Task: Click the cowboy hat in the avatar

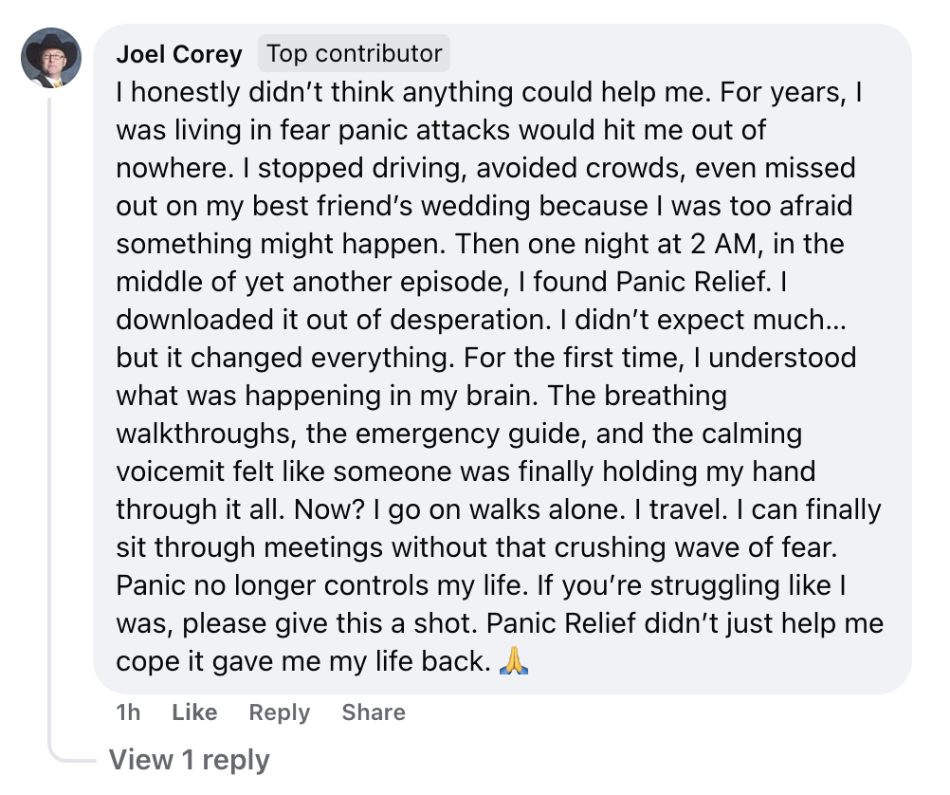Action: (51, 46)
